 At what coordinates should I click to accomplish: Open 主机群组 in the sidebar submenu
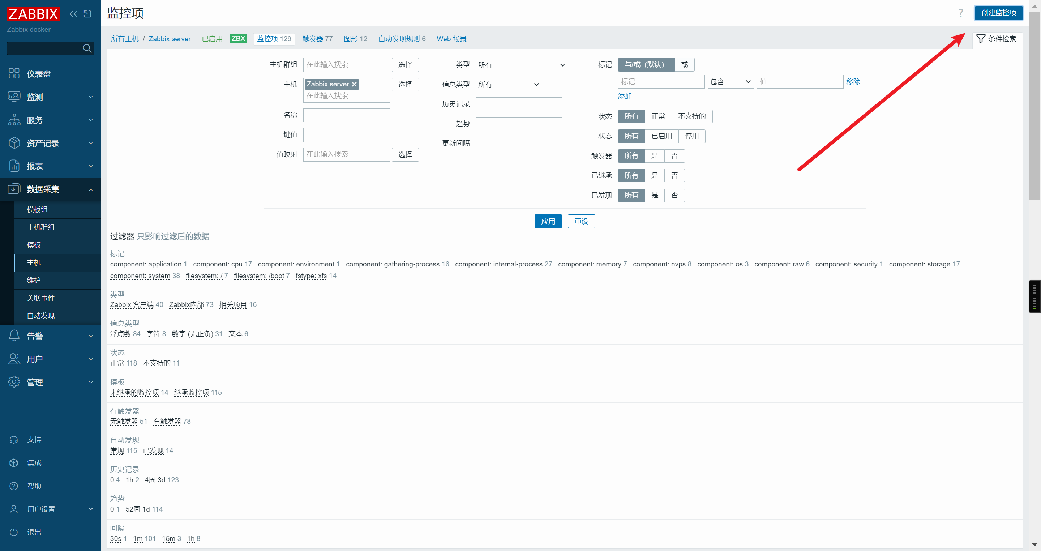coord(57,227)
